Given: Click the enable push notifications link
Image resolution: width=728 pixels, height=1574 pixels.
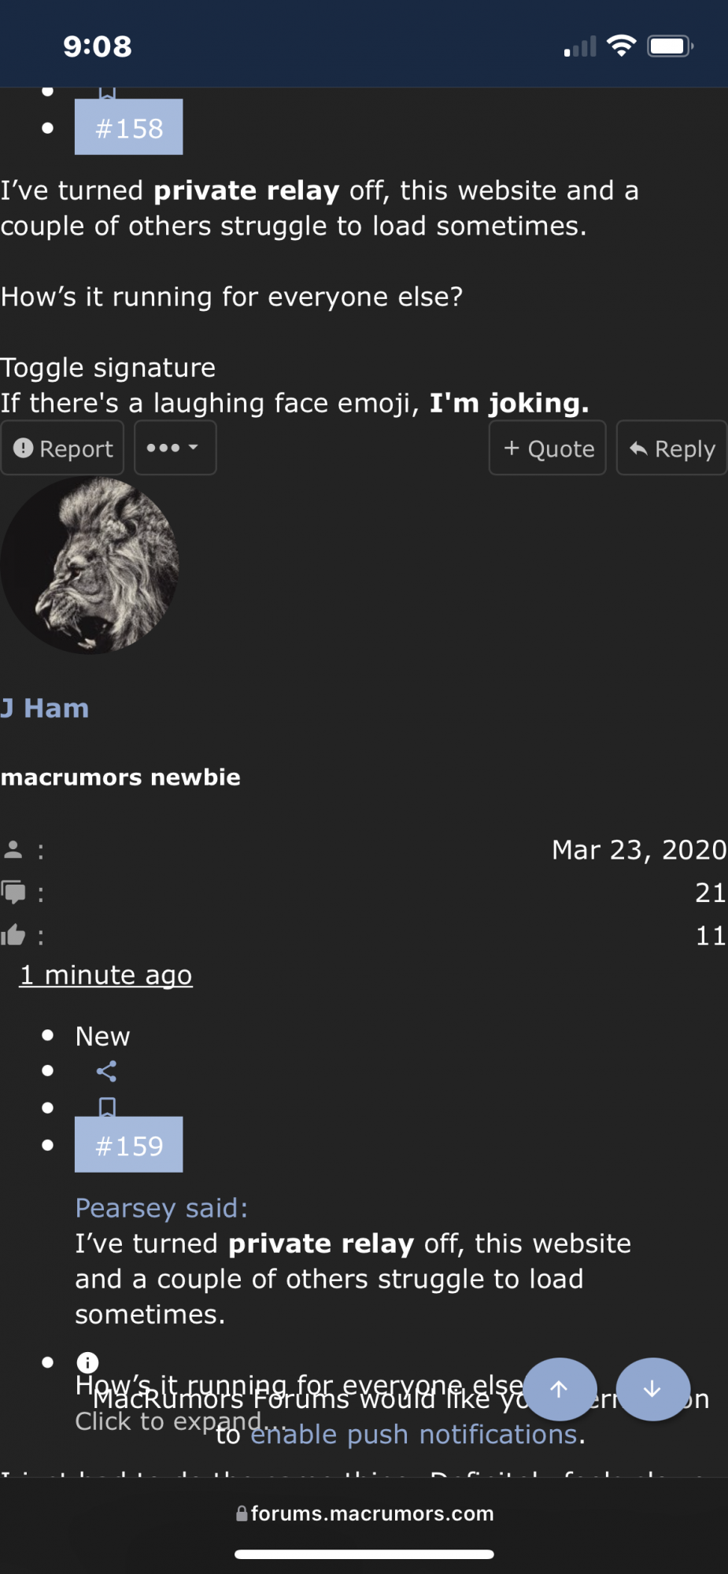Looking at the screenshot, I should pyautogui.click(x=414, y=1435).
